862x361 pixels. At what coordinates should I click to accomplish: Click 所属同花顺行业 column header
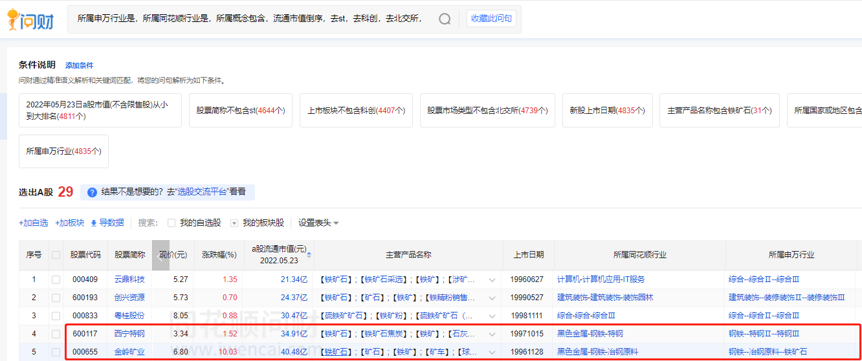pyautogui.click(x=639, y=255)
